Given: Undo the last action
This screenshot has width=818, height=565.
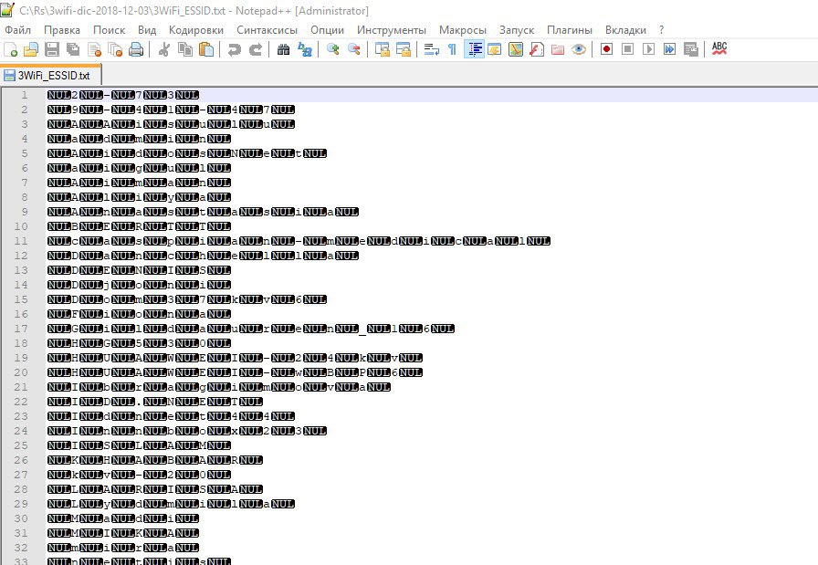Looking at the screenshot, I should (x=235, y=49).
